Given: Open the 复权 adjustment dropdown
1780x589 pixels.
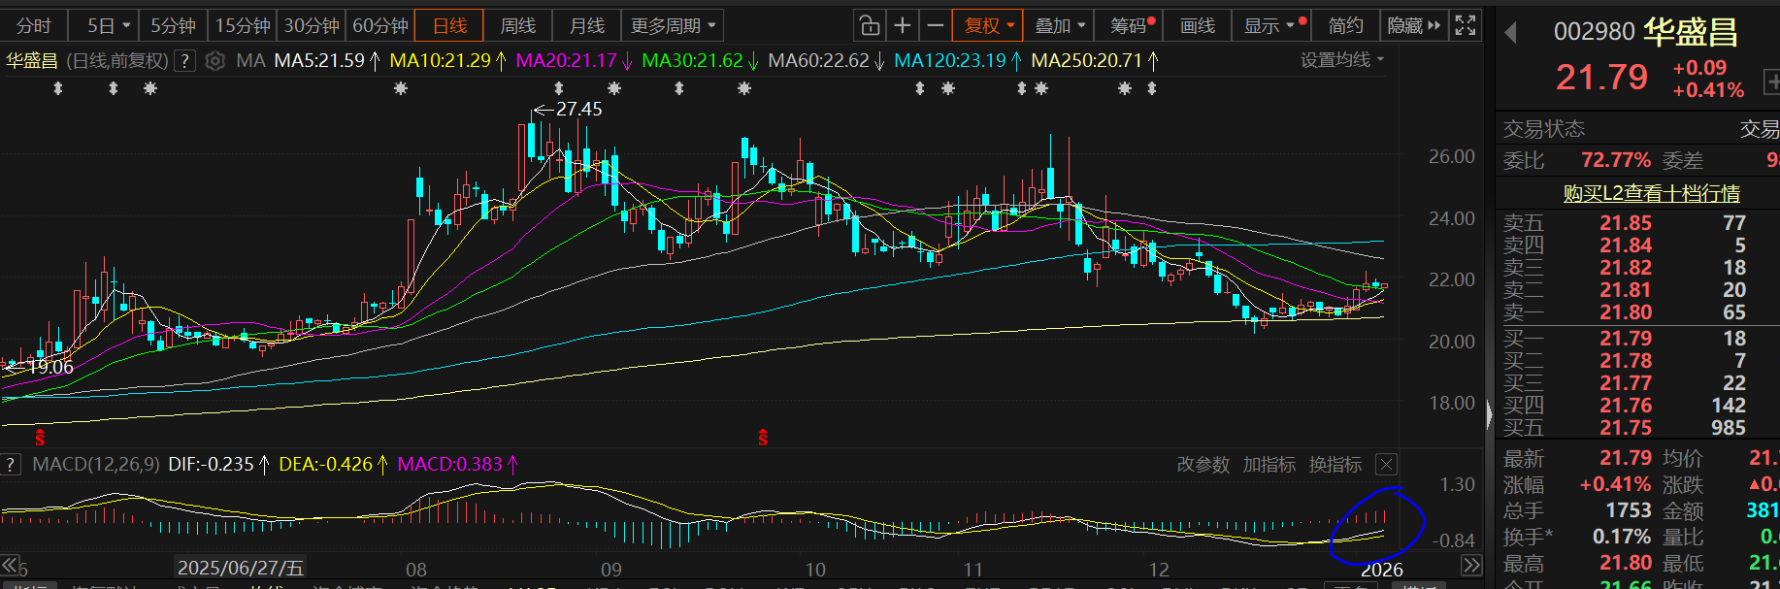Looking at the screenshot, I should point(988,25).
